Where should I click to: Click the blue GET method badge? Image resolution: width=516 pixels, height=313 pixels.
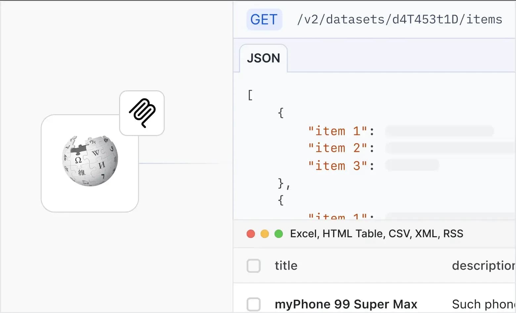point(264,20)
